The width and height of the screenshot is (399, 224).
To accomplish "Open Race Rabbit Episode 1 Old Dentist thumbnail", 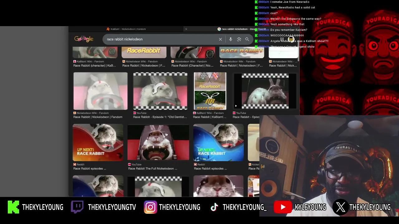I will point(160,91).
